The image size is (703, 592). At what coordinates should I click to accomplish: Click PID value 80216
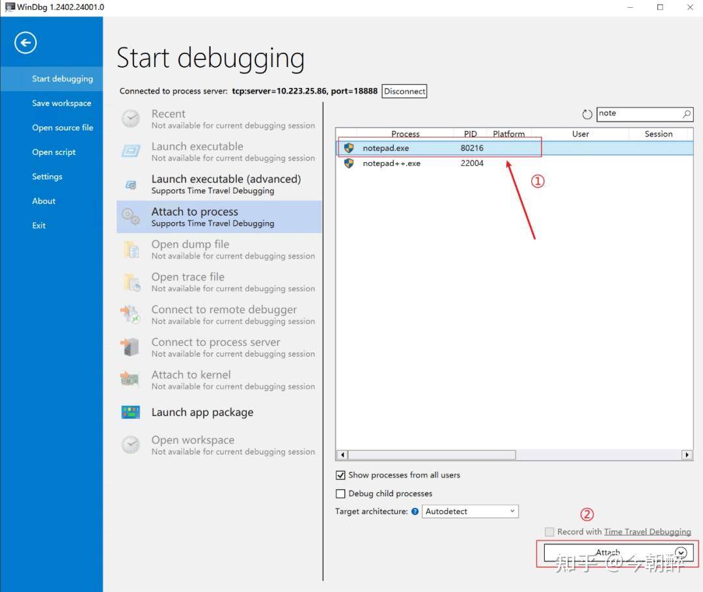472,148
